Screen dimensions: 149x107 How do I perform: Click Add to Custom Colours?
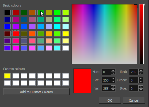click(37, 92)
